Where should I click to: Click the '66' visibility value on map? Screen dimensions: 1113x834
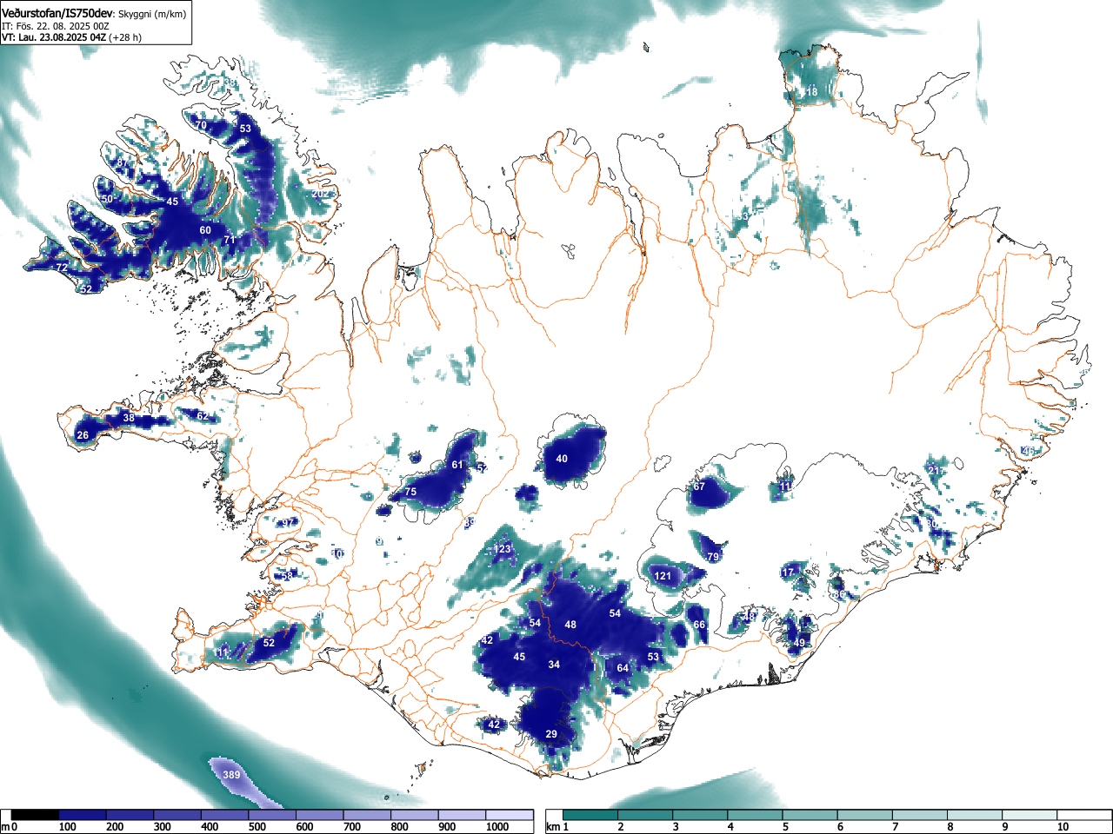699,625
